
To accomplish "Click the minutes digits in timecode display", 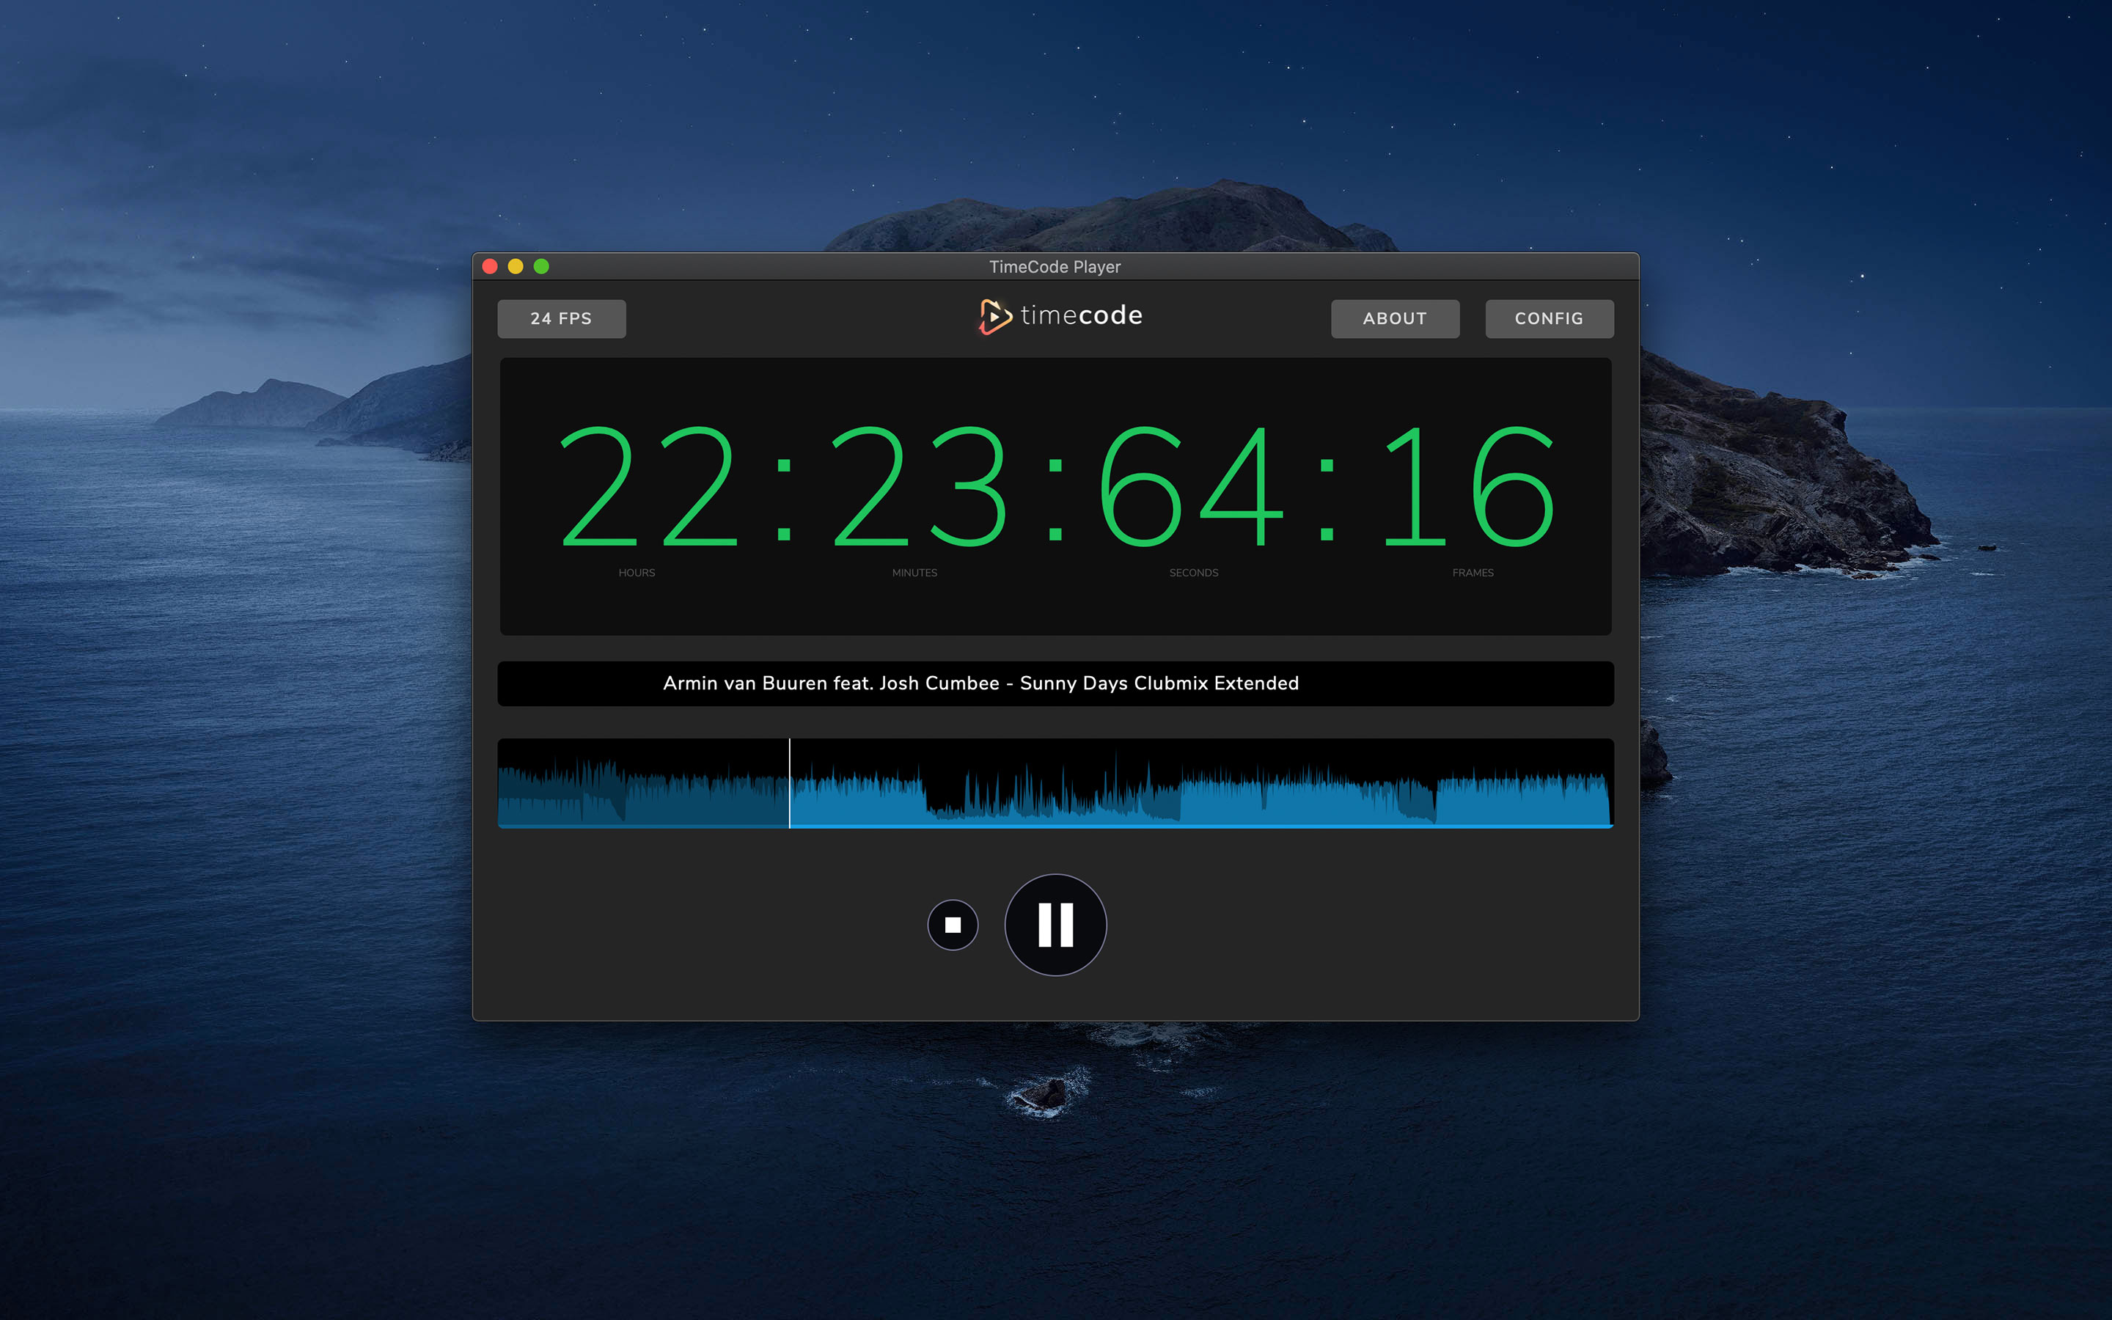I will (919, 486).
